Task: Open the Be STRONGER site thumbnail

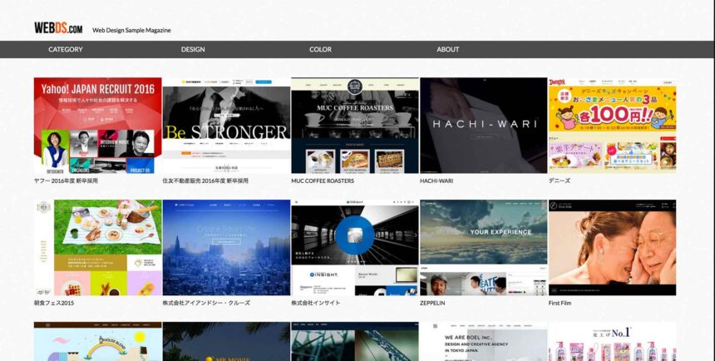Action: coord(226,126)
